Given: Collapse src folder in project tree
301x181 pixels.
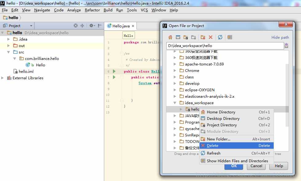Looking at the screenshot, I should tap(8, 52).
